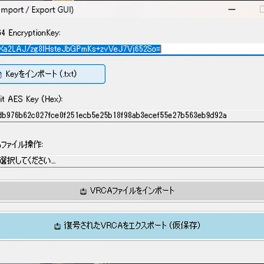Click the ファイル操作 label
Image resolution: width=264 pixels, height=264 pixels.
coord(21,145)
